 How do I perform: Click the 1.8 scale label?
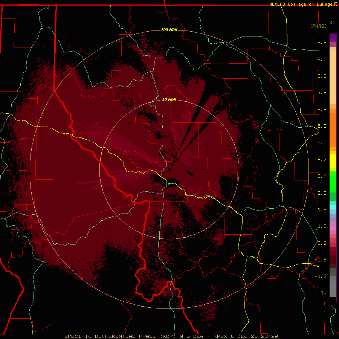pos(322,210)
